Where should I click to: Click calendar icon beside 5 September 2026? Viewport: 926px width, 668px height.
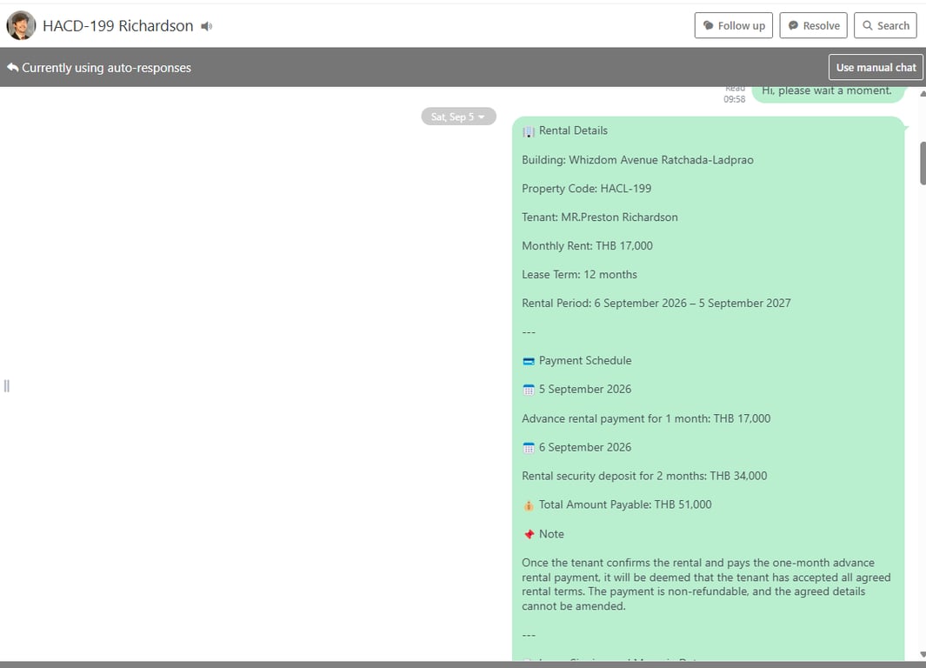529,390
